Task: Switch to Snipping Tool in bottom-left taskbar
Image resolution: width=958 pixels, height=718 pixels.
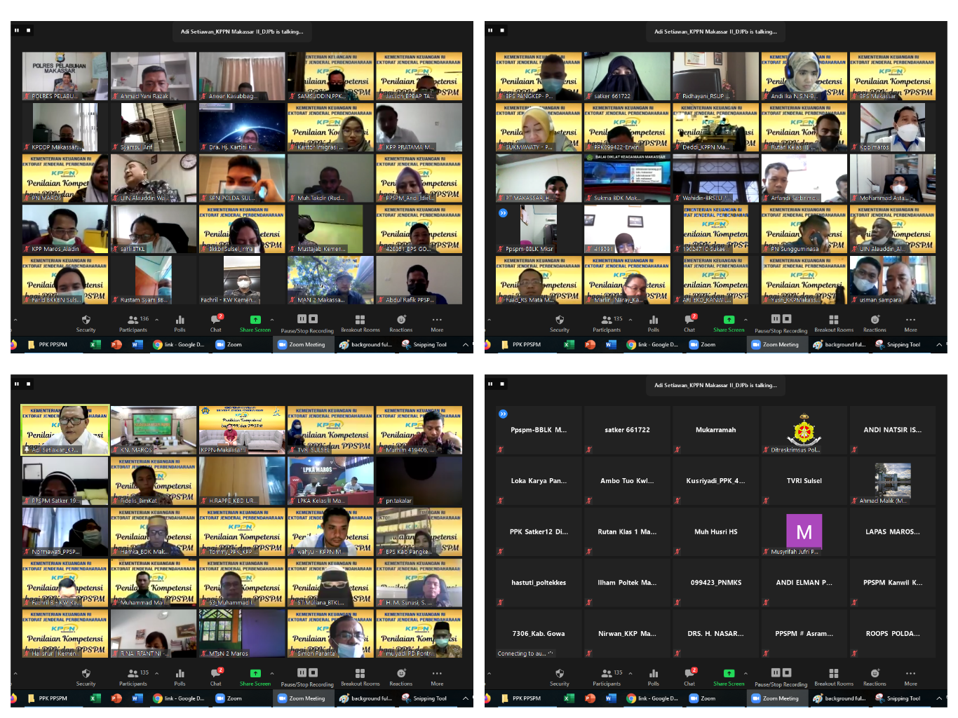Action: (424, 698)
